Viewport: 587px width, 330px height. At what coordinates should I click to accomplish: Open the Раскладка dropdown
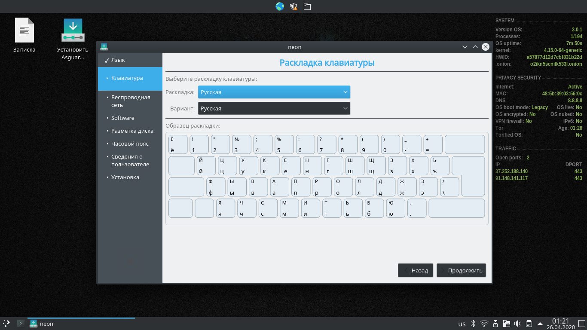click(274, 92)
